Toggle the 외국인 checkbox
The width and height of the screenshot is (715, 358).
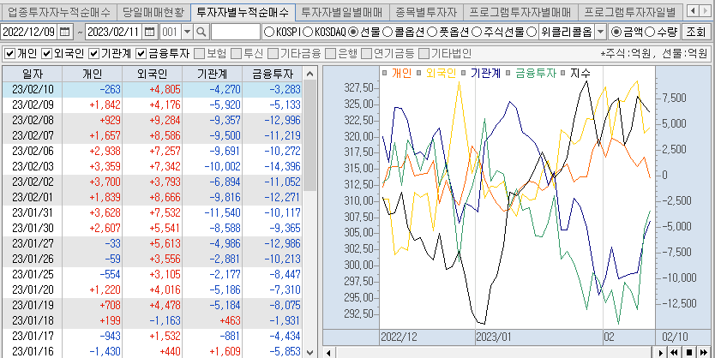coord(47,54)
